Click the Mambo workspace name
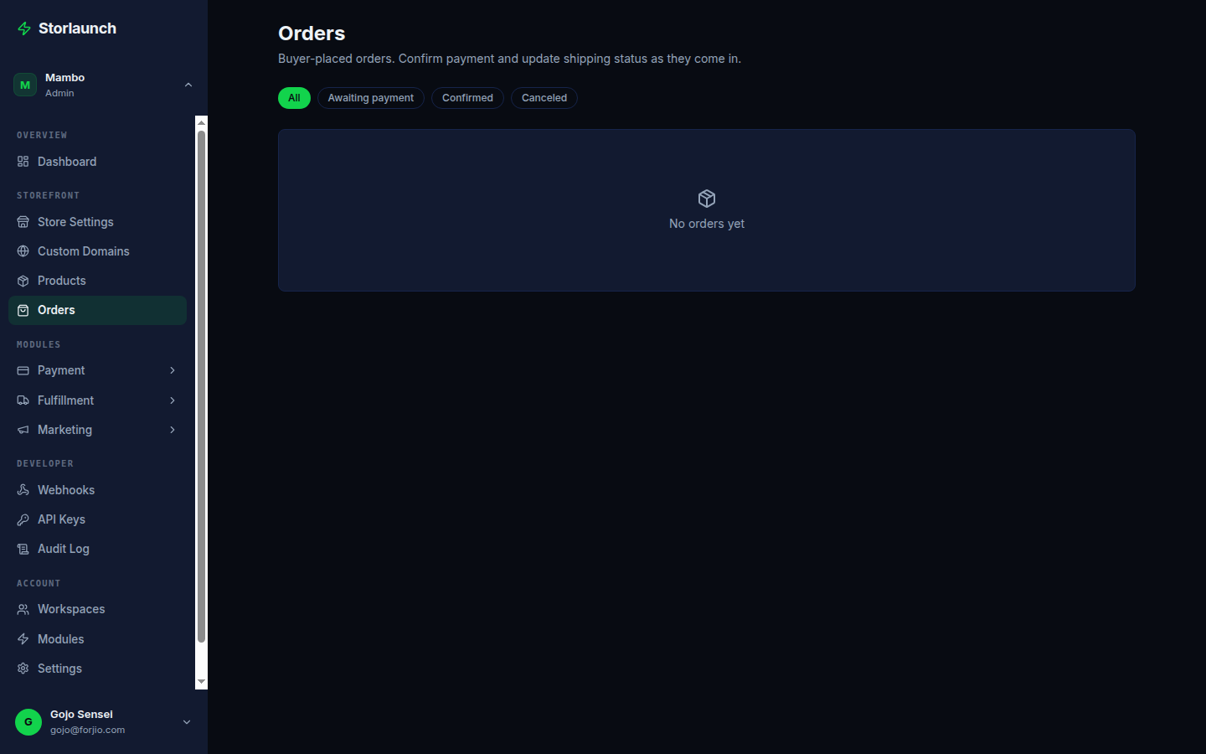The height and width of the screenshot is (754, 1206). click(x=65, y=77)
